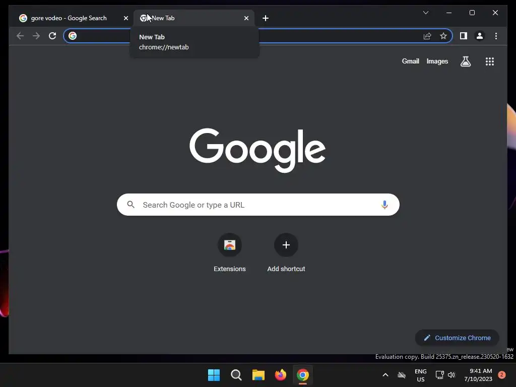Viewport: 516px width, 387px height.
Task: Open Windows taskbar search
Action: (x=236, y=375)
